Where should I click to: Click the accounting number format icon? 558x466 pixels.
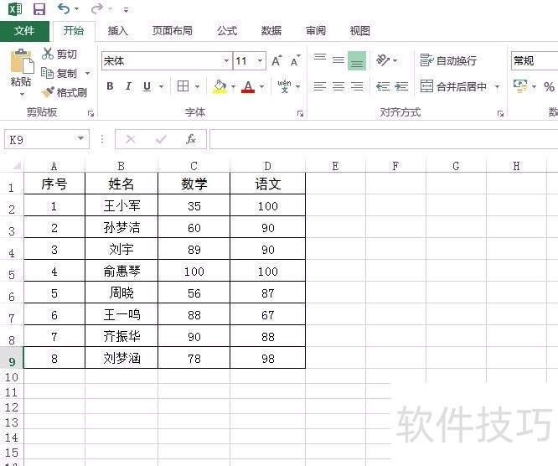pos(520,86)
